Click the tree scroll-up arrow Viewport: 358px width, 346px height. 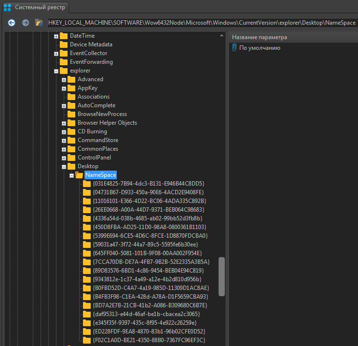point(221,35)
